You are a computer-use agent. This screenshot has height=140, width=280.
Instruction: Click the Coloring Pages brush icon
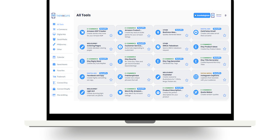click(x=82, y=47)
